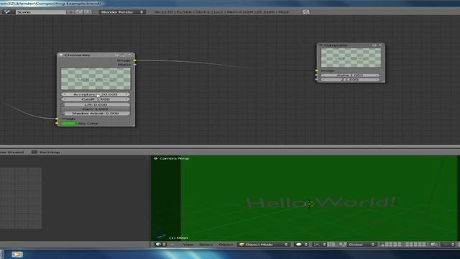Screen dimensions: 460x259
Task: Click the Composite node preview thumbnail
Action: tap(351, 58)
